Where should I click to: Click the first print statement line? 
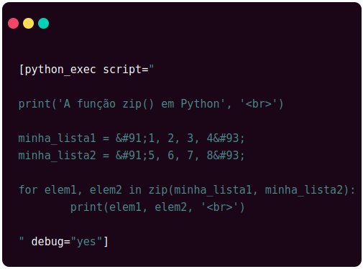pos(151,104)
